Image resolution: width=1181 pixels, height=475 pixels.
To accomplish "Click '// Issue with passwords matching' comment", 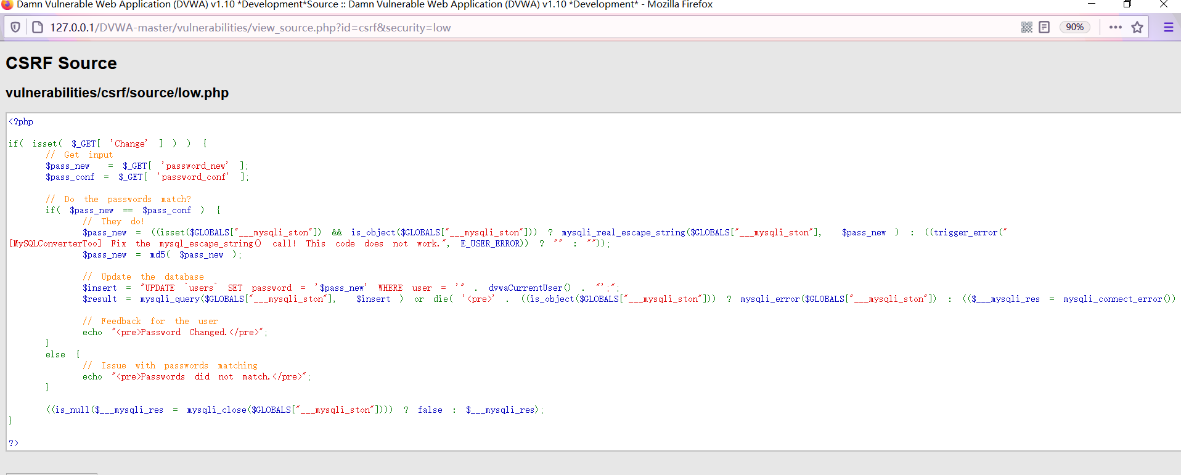I will pos(170,366).
